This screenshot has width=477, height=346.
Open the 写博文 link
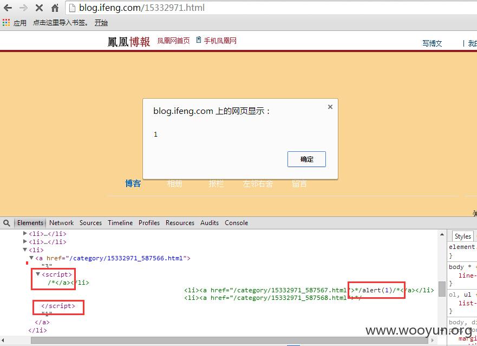[432, 43]
